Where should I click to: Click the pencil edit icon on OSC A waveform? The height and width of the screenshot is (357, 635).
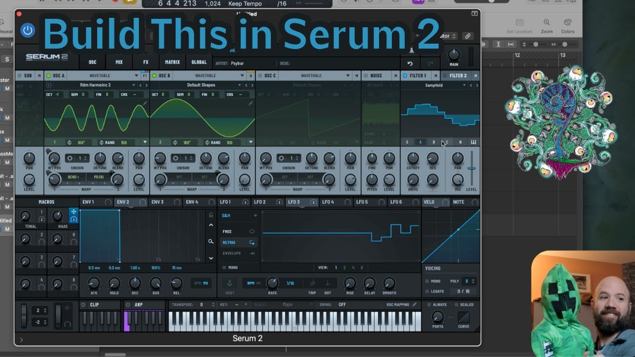[x=145, y=103]
